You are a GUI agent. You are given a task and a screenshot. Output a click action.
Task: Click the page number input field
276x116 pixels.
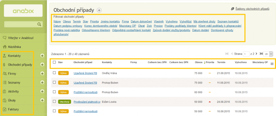coord(246,54)
